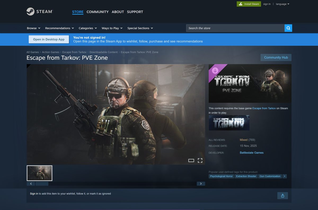Go to the ABOUT tab
318x210 pixels.
point(118,12)
